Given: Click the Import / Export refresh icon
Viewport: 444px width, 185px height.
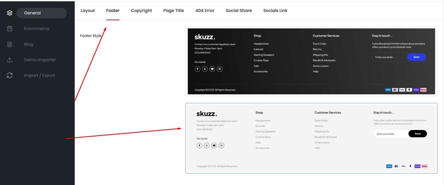Looking at the screenshot, I should 10,76.
